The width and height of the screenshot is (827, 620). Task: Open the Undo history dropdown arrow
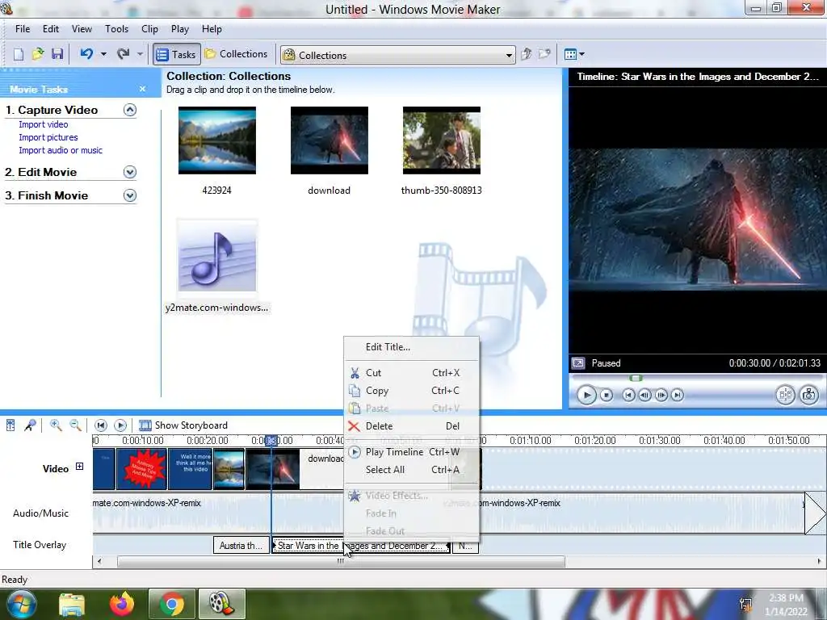[x=103, y=54]
